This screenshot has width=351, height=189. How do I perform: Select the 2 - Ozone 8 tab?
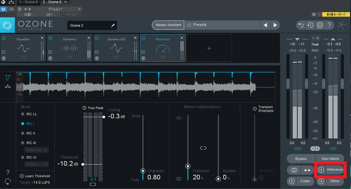52,2
